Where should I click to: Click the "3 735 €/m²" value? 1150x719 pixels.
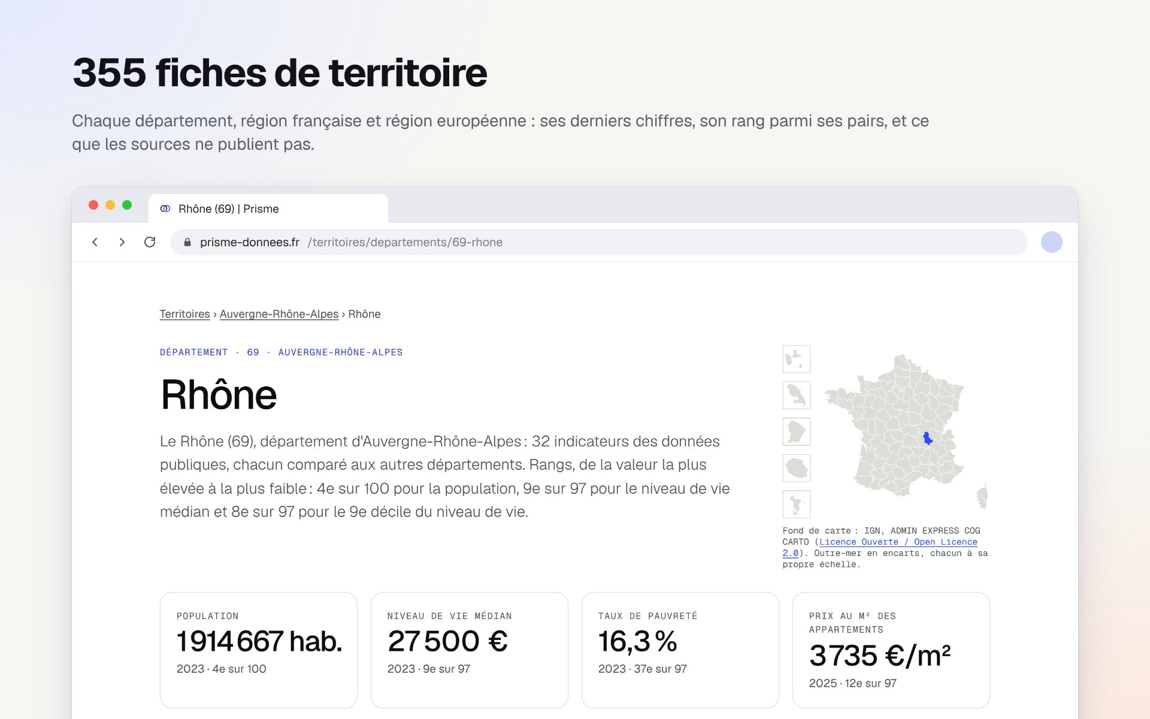[880, 655]
